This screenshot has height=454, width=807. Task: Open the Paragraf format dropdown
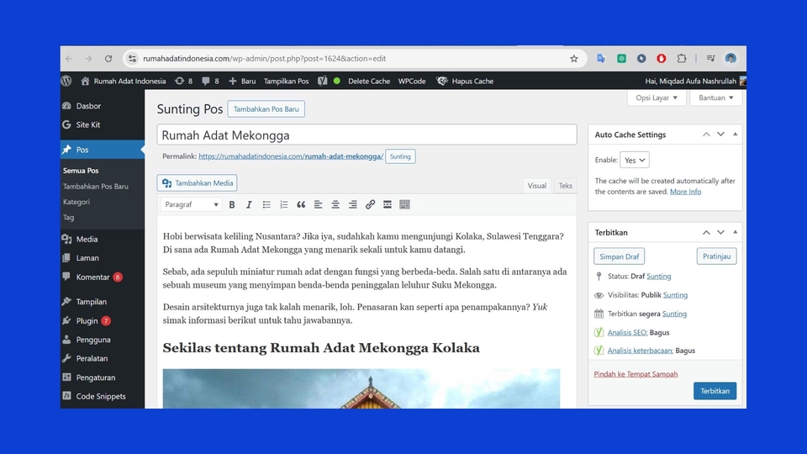(x=191, y=204)
